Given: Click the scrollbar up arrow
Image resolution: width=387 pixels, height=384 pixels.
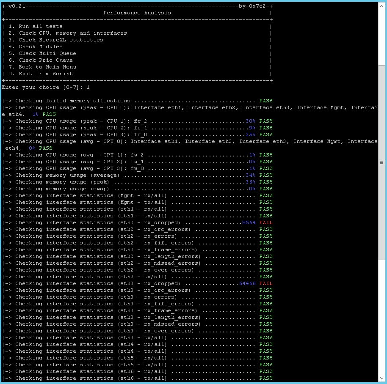Looking at the screenshot, I should (382, 5).
